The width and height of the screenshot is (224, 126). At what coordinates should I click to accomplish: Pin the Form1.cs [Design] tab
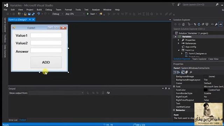coord(30,20)
